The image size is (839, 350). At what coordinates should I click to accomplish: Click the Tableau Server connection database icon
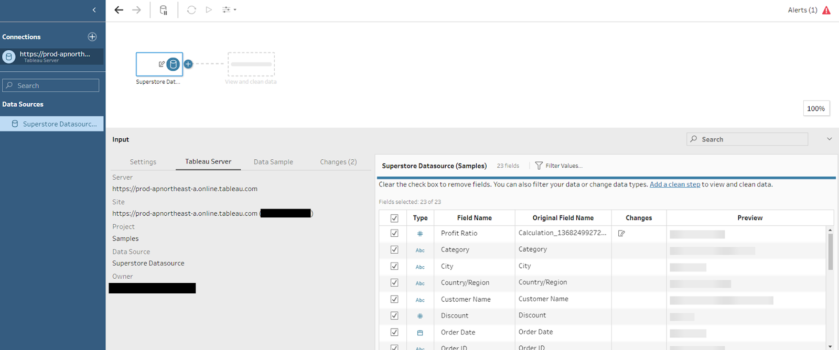(x=9, y=57)
